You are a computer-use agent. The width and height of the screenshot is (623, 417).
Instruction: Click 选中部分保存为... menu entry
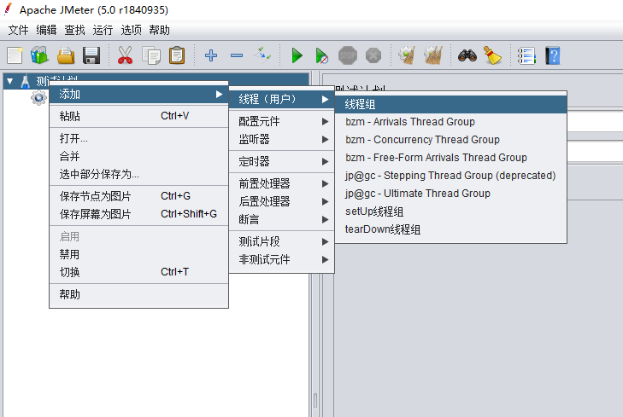click(x=138, y=174)
